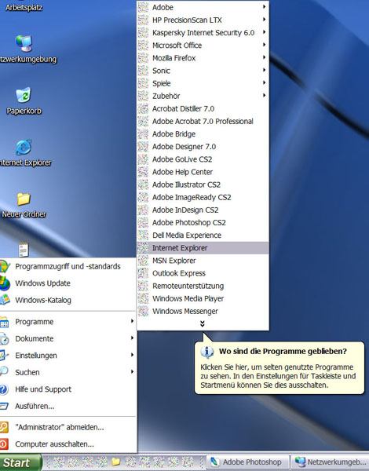Expand Kaspersky Internet Security 6.0 submenu
The height and width of the screenshot is (471, 369).
click(264, 32)
